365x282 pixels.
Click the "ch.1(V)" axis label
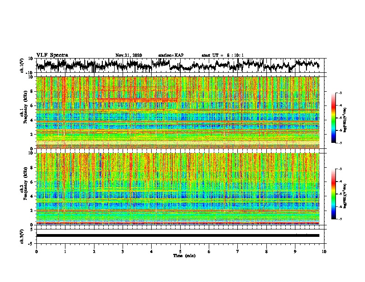click(x=22, y=65)
